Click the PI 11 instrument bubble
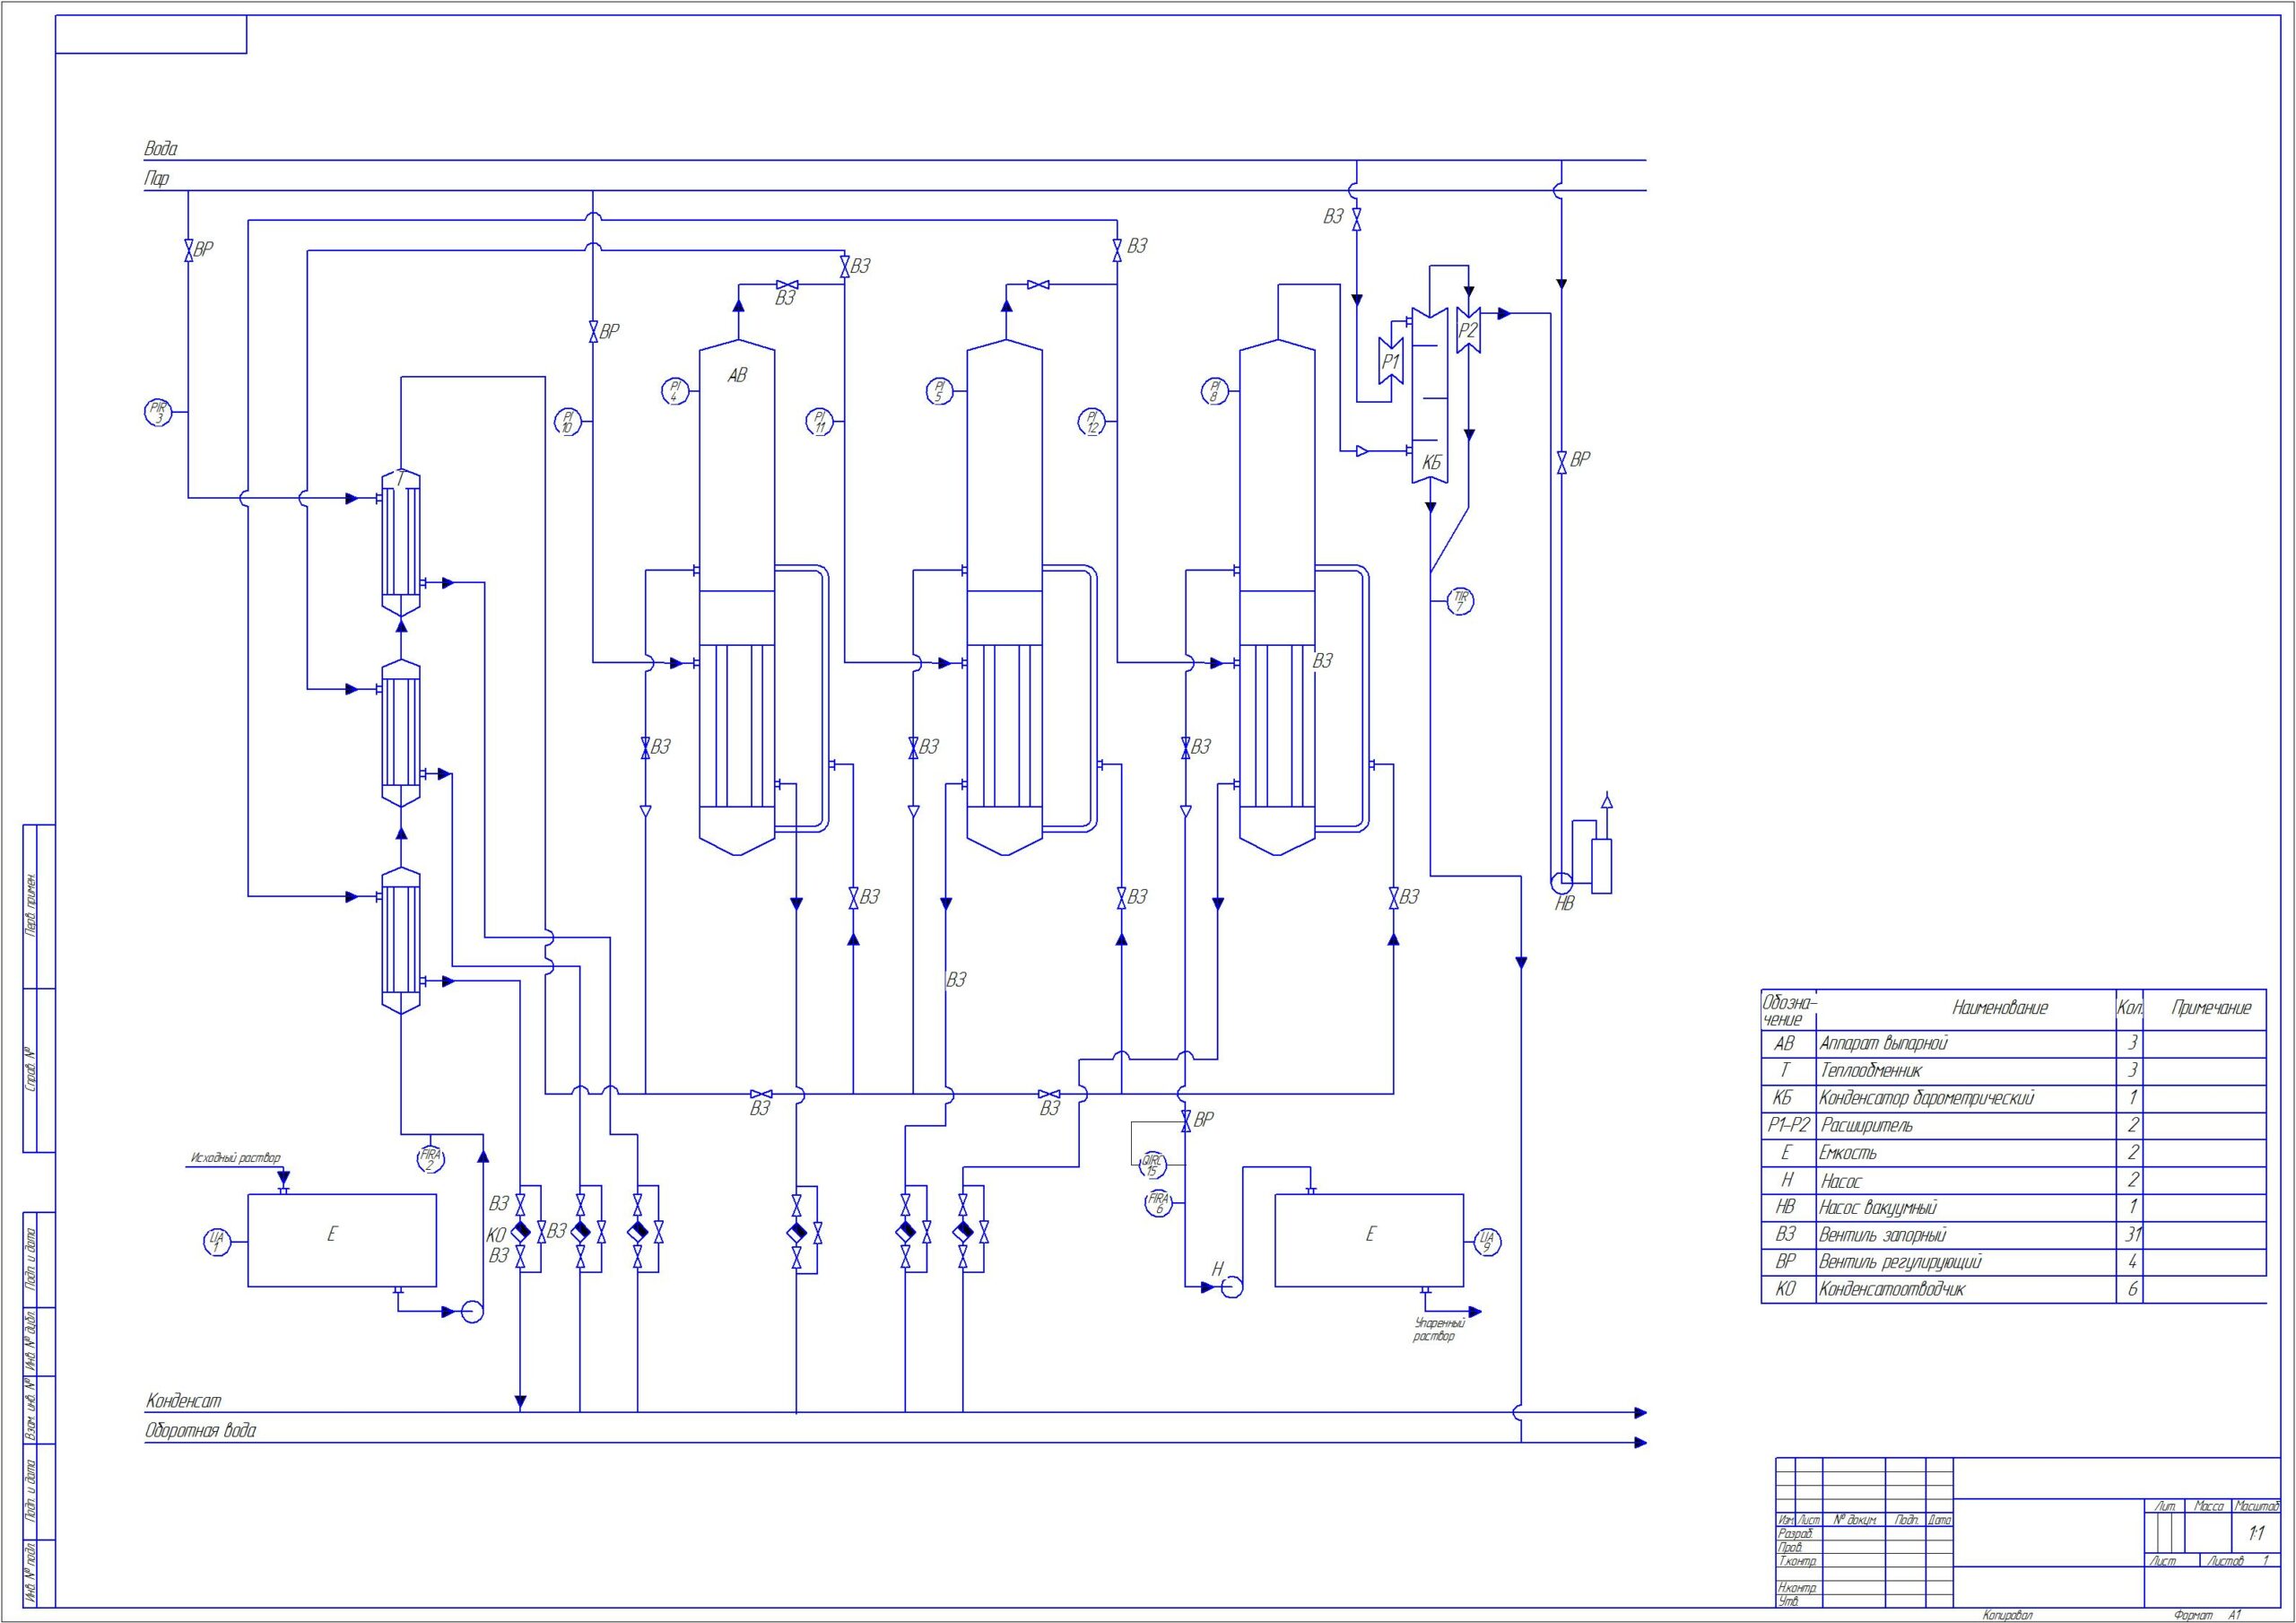The height and width of the screenshot is (1623, 2296). pyautogui.click(x=820, y=423)
